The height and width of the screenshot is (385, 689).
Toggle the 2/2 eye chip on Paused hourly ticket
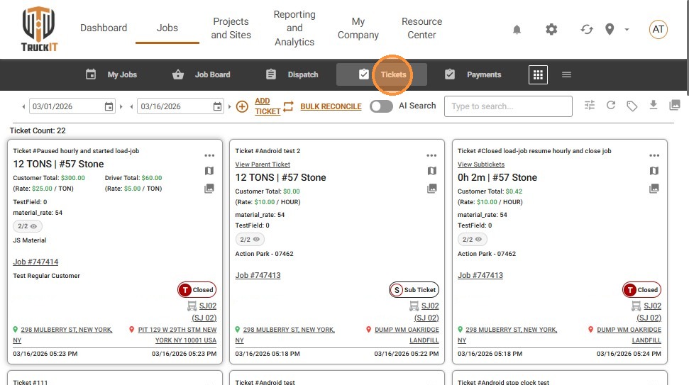(x=28, y=226)
